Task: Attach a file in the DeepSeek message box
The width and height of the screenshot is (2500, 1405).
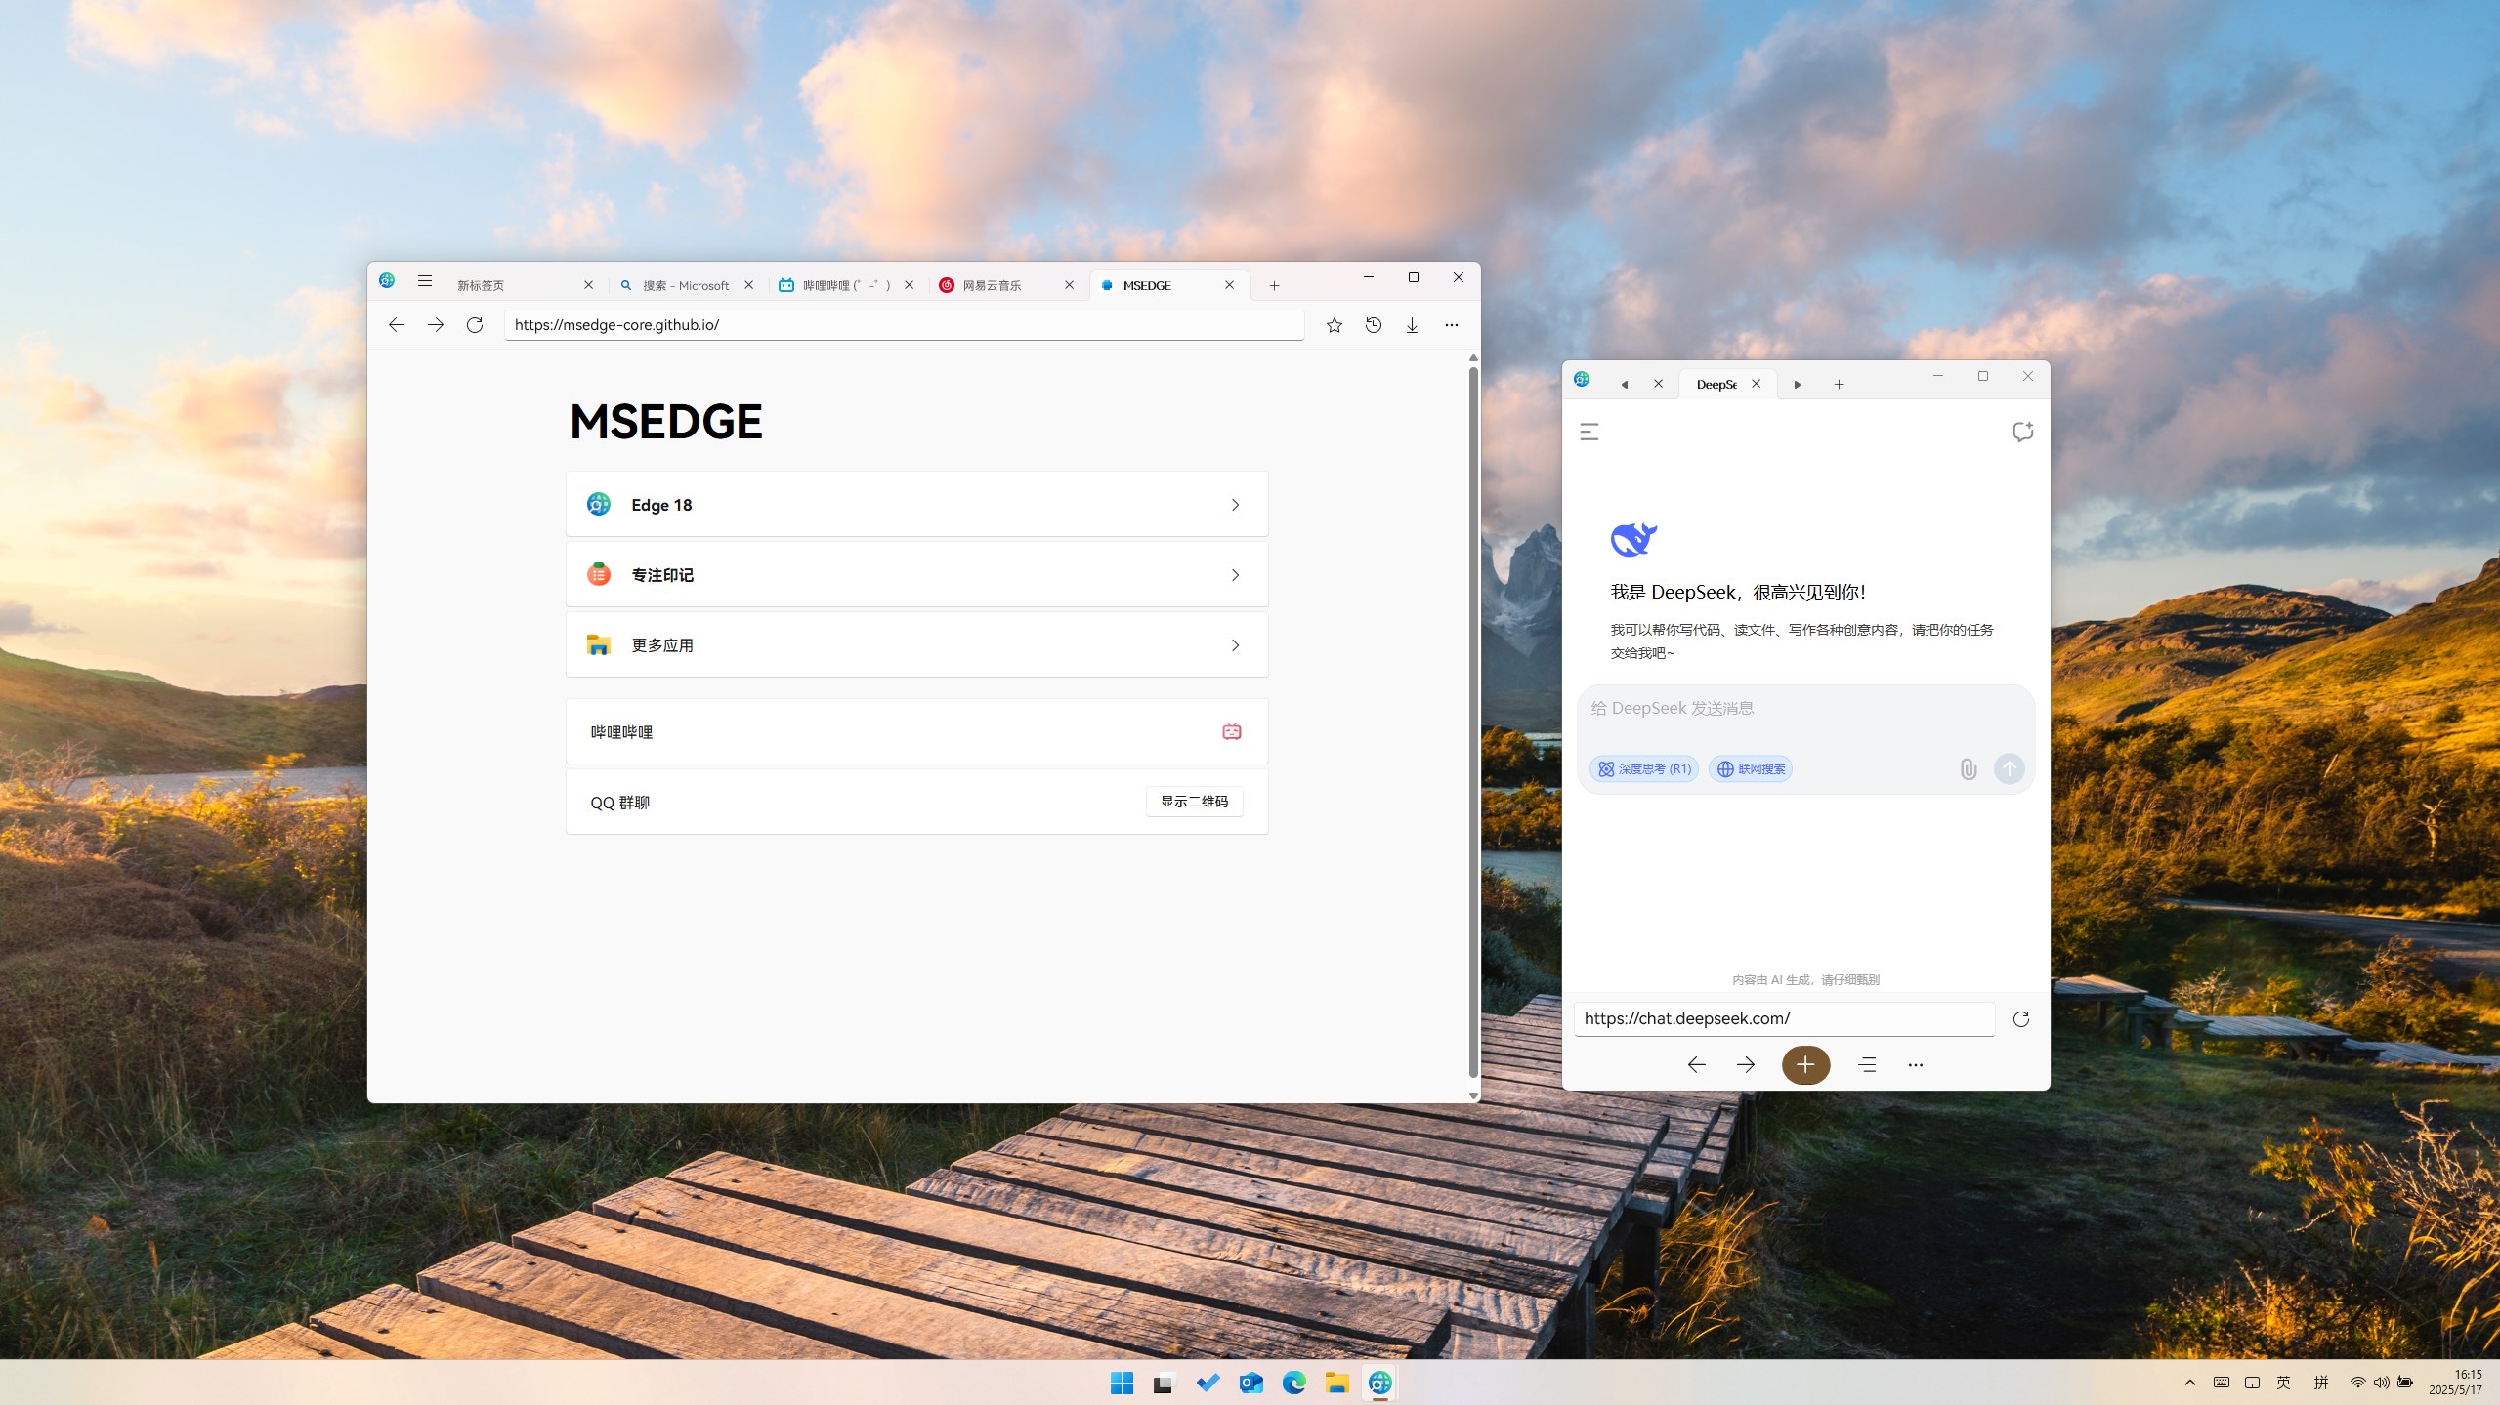Action: click(1968, 769)
